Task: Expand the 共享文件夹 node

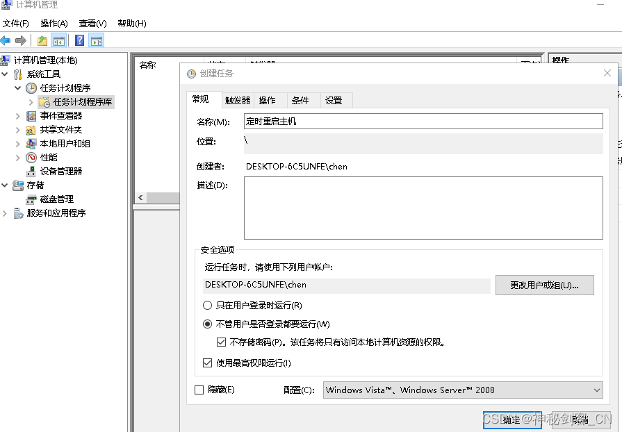Action: click(18, 130)
